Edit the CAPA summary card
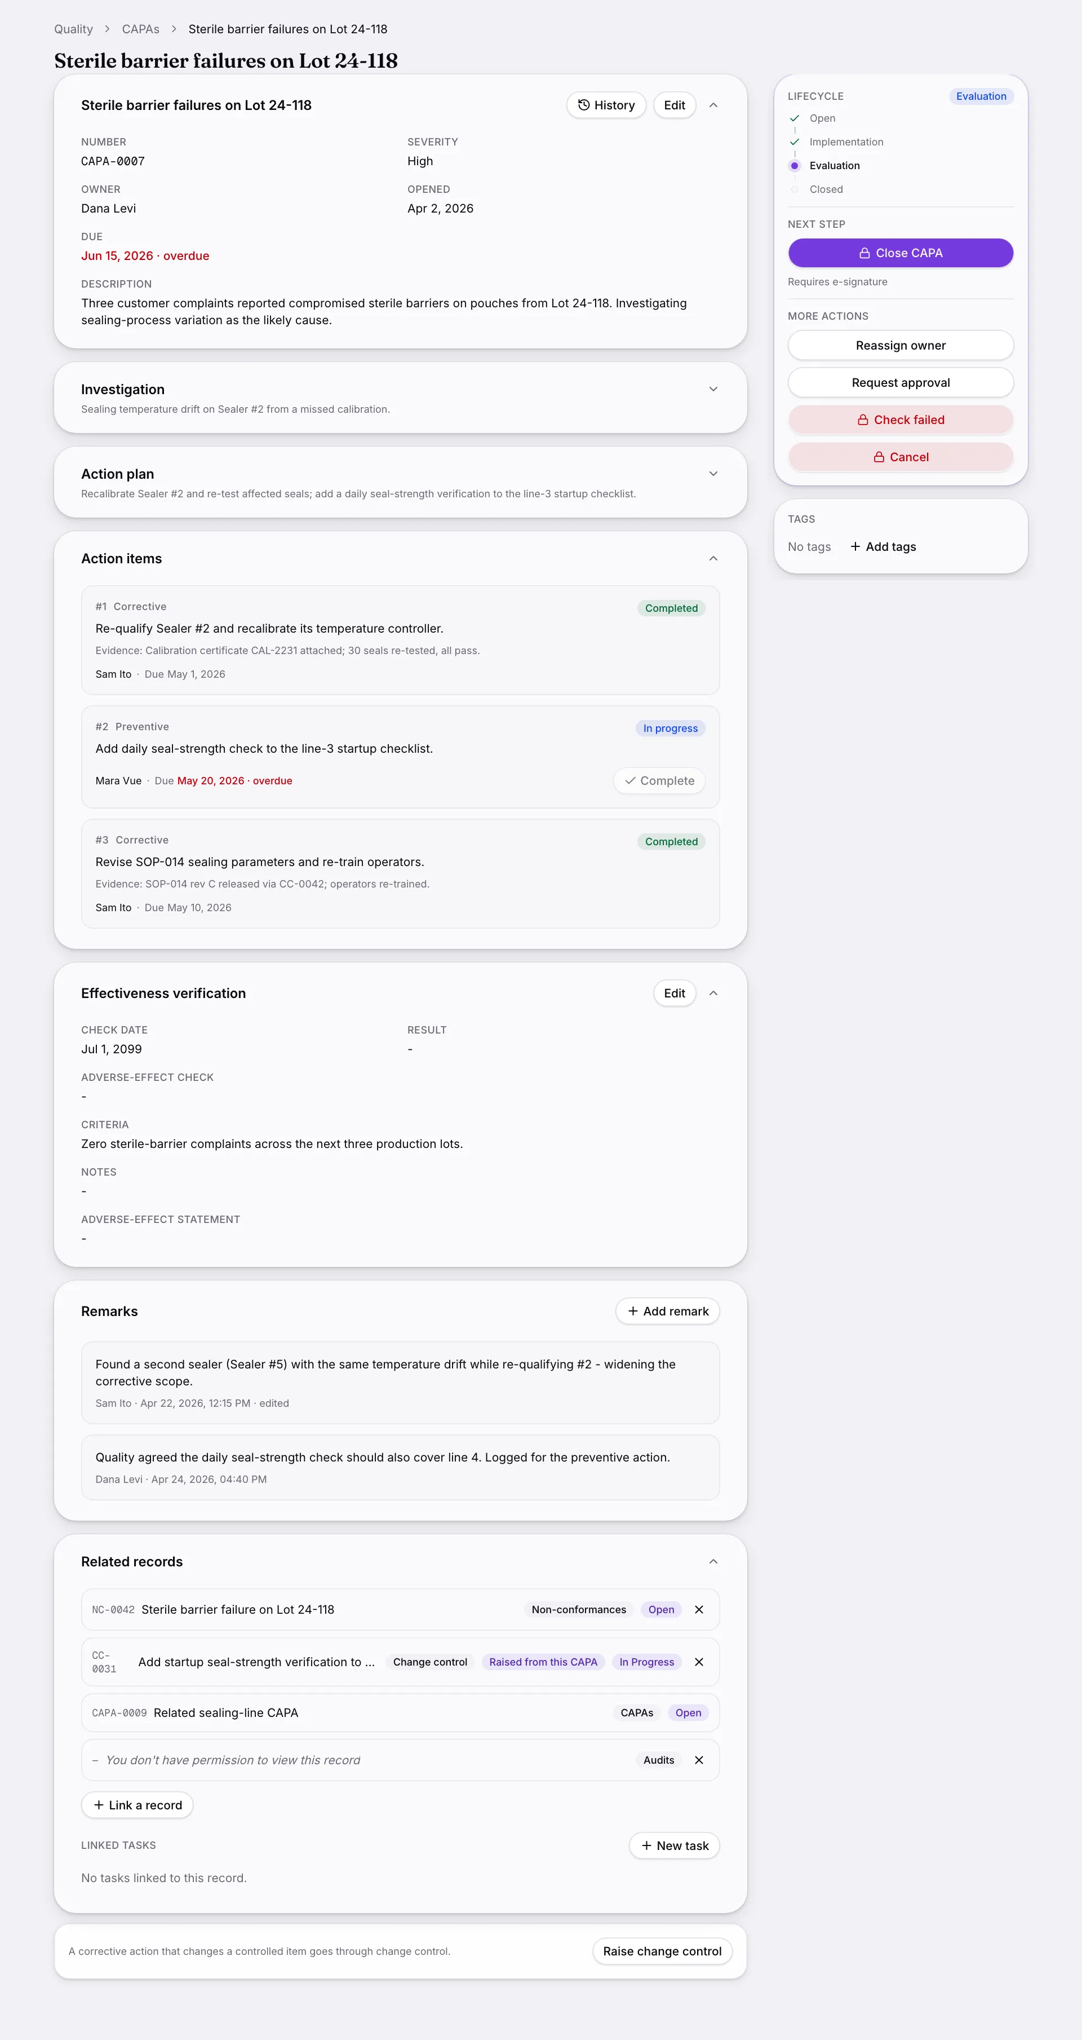 [675, 105]
